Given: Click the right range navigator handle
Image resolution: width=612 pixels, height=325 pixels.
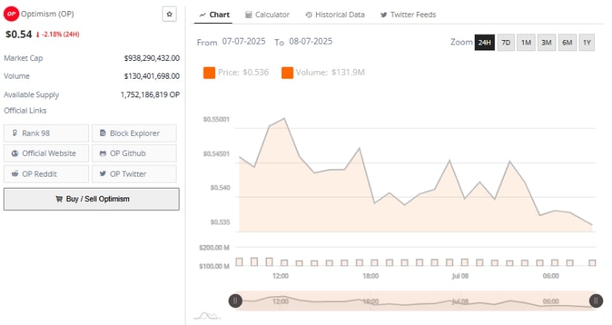Looking at the screenshot, I should [x=596, y=301].
